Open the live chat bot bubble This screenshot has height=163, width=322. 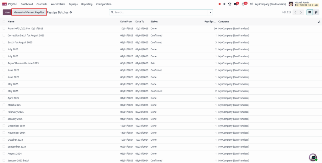pyautogui.click(x=313, y=157)
